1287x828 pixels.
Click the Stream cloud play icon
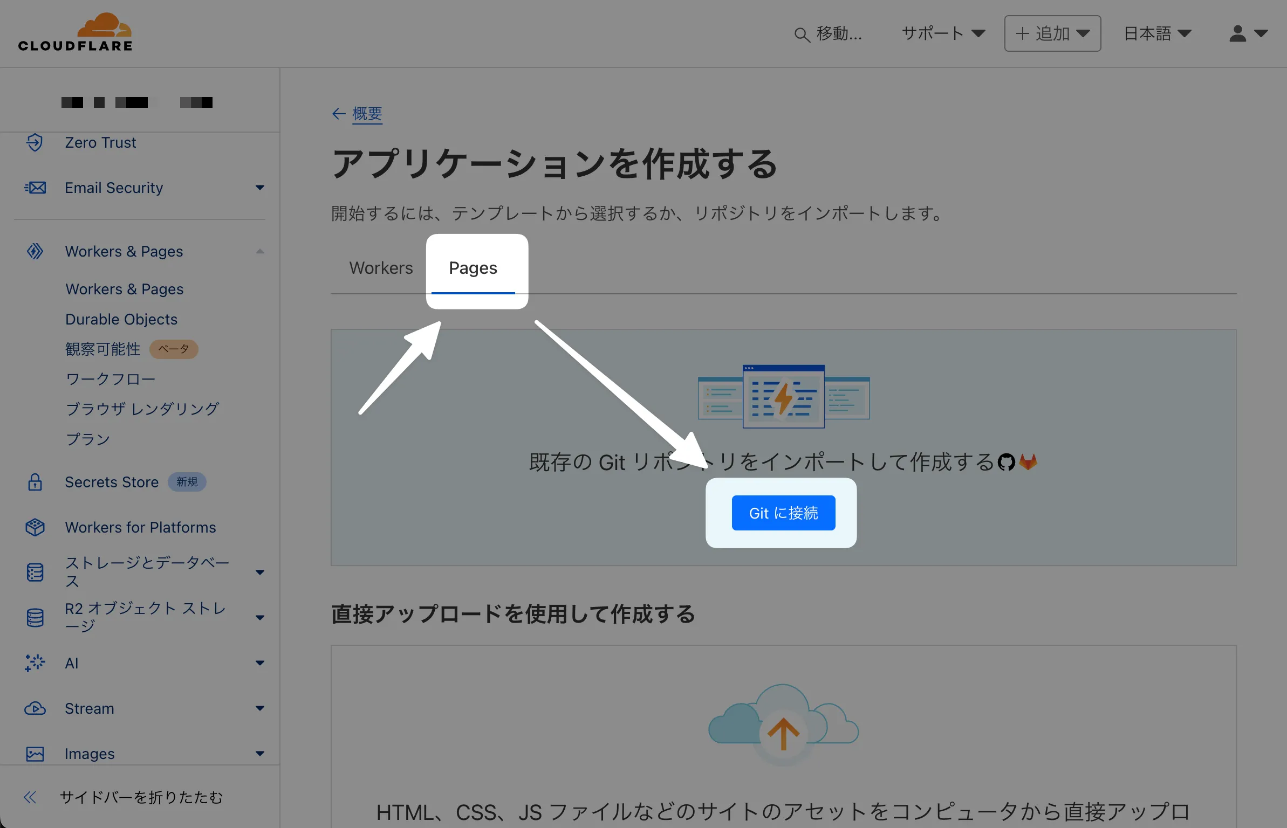point(35,708)
